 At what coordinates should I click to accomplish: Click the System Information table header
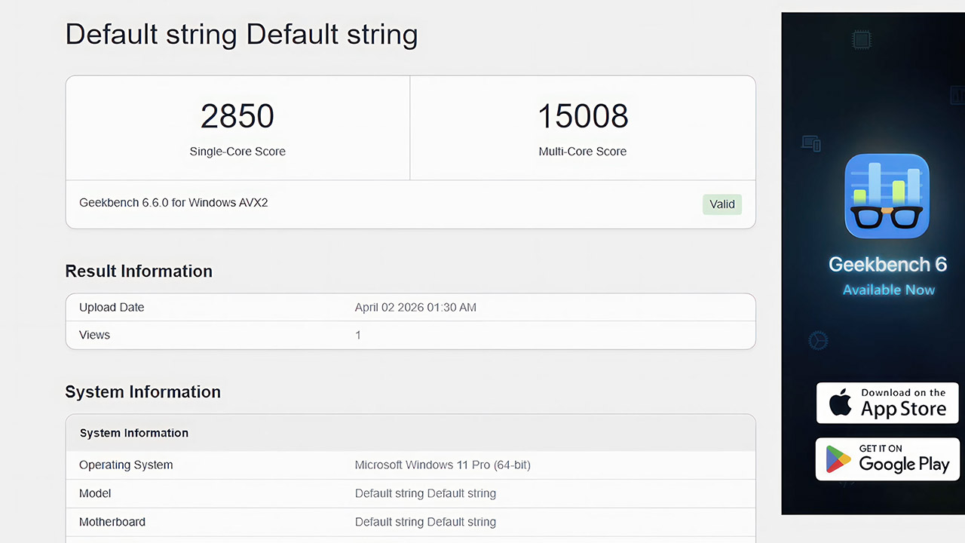tap(134, 433)
